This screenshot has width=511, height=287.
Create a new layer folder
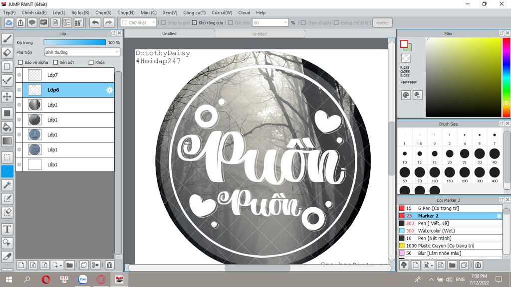click(x=69, y=265)
